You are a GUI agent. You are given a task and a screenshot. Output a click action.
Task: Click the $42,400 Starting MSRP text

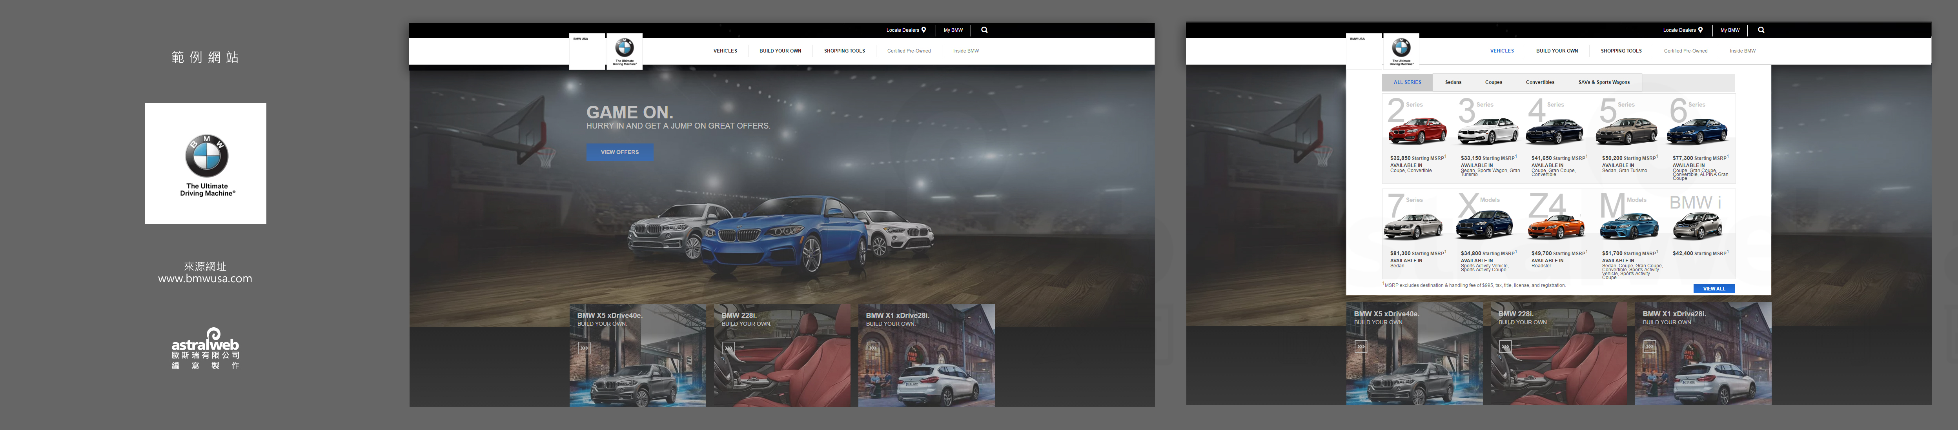pyautogui.click(x=1700, y=253)
